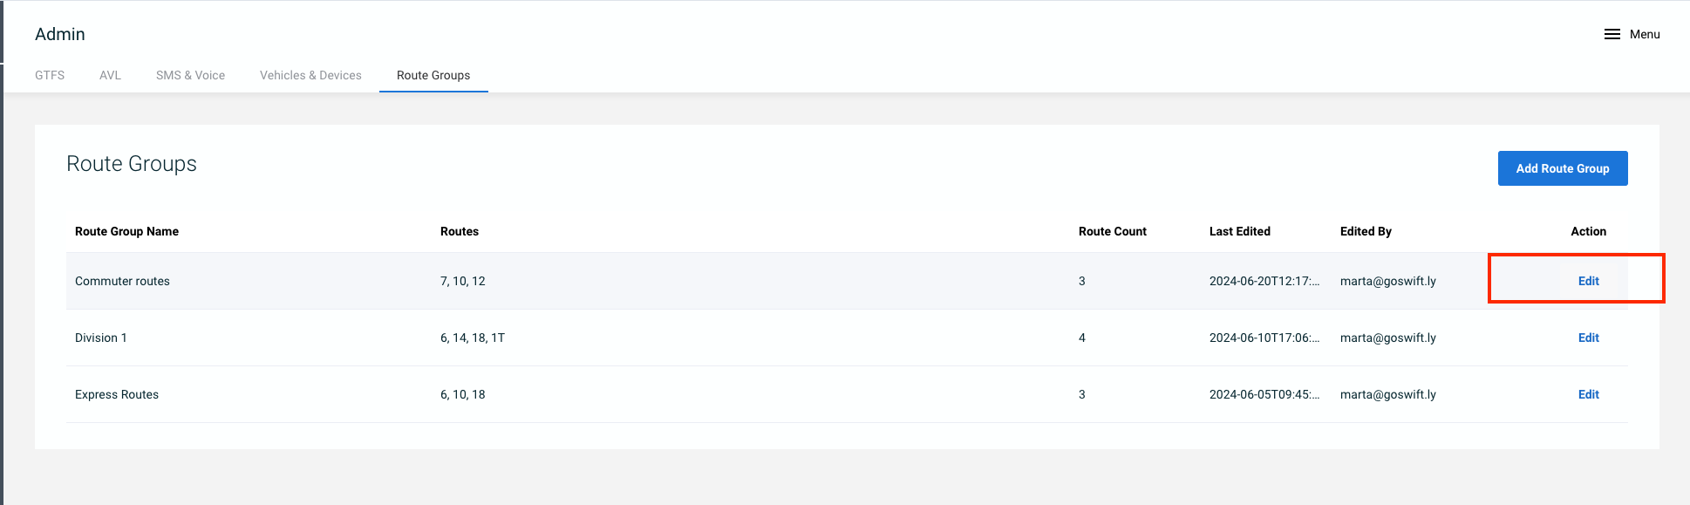1690x505 pixels.
Task: Click the Routes column header
Action: click(460, 231)
